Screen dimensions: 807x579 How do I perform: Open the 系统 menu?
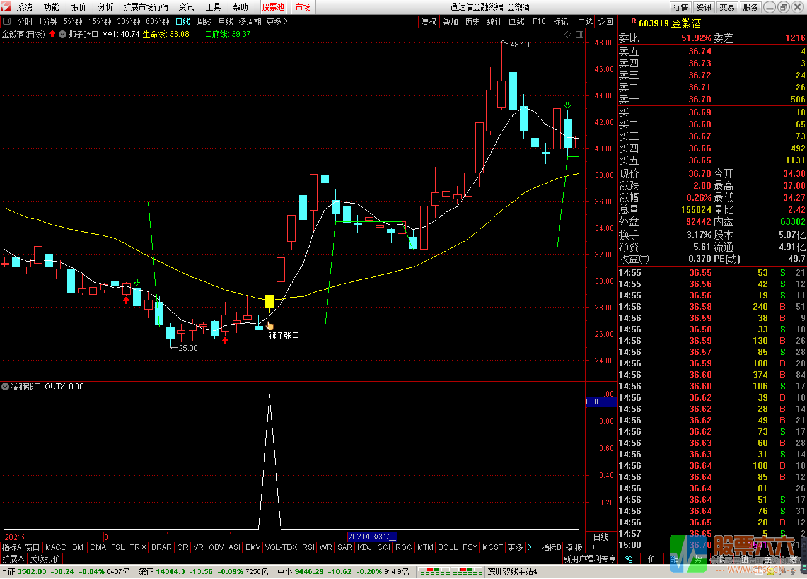(25, 7)
